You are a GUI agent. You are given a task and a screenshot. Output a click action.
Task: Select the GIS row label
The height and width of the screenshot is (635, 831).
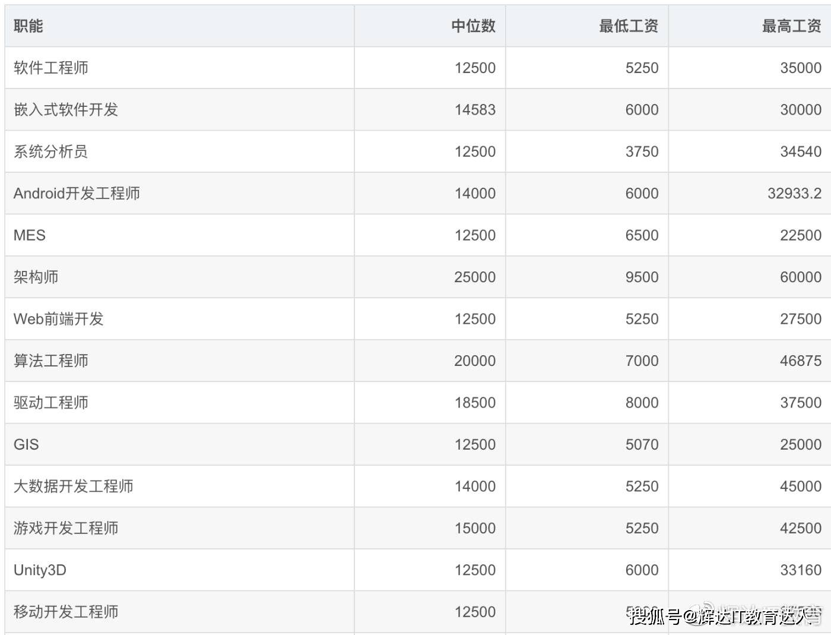(x=26, y=444)
